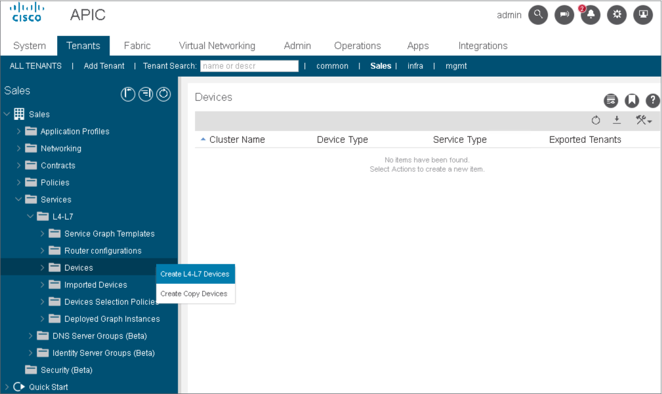
Task: Bookmark the Devices page
Action: click(x=632, y=100)
